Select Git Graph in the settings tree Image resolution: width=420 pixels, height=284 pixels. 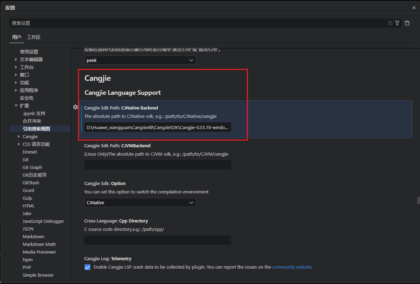[32, 167]
